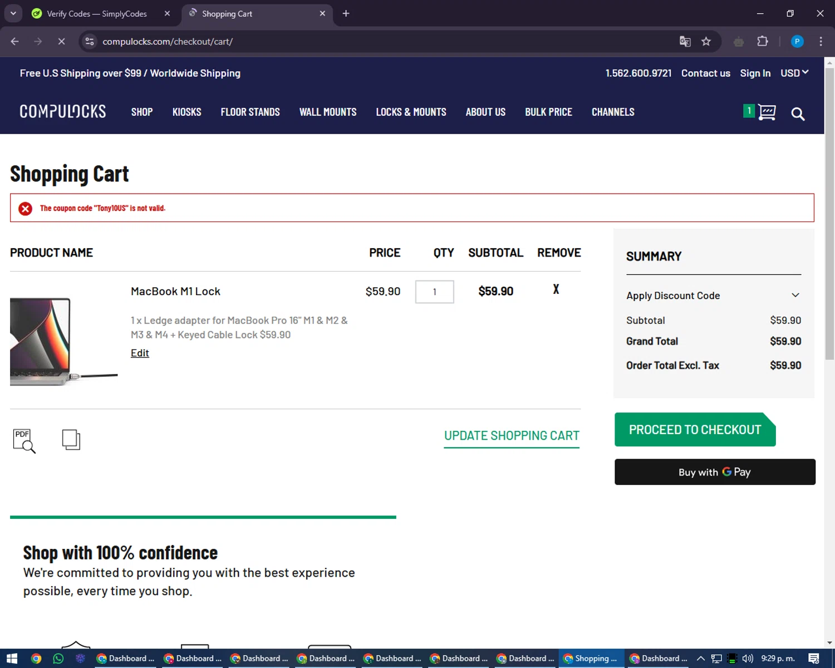
Task: Close the Shopping Cart tab
Action: tap(322, 13)
